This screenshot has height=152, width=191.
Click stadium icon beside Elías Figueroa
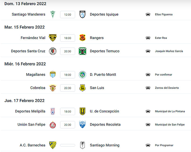point(148,15)
